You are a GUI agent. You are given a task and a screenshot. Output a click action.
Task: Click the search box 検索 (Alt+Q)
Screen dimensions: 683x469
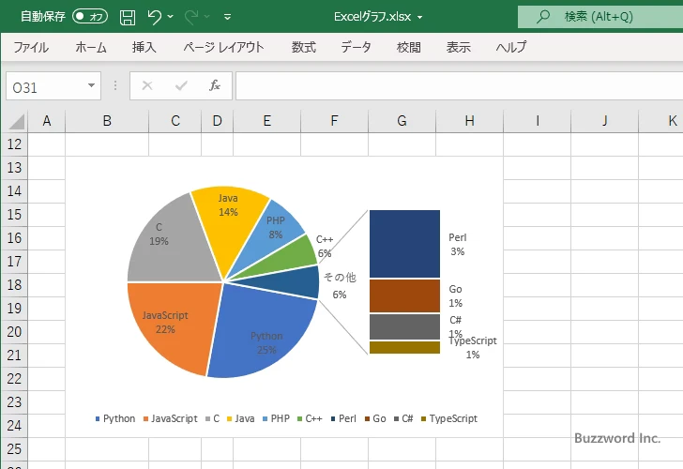click(x=600, y=17)
